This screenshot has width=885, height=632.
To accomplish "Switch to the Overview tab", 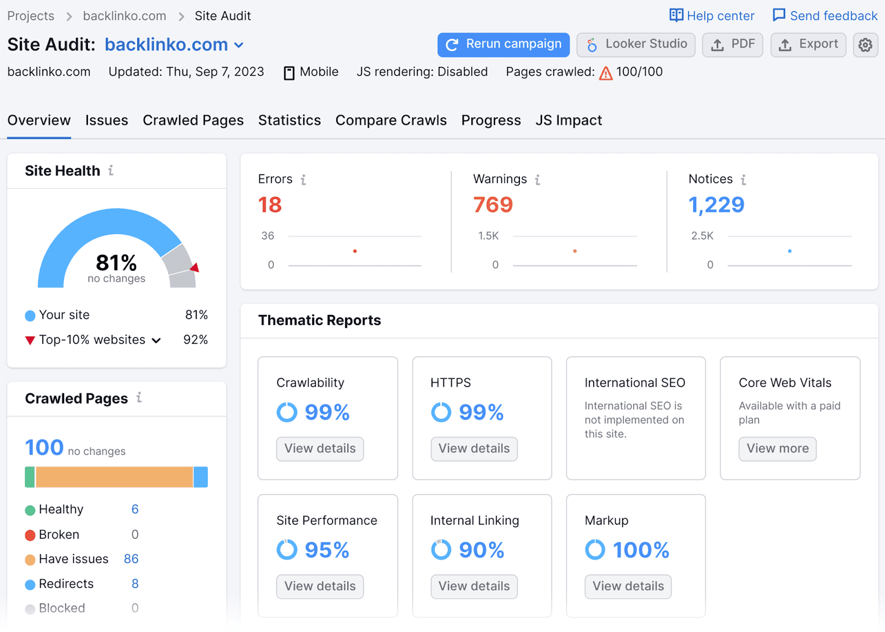I will pos(39,120).
